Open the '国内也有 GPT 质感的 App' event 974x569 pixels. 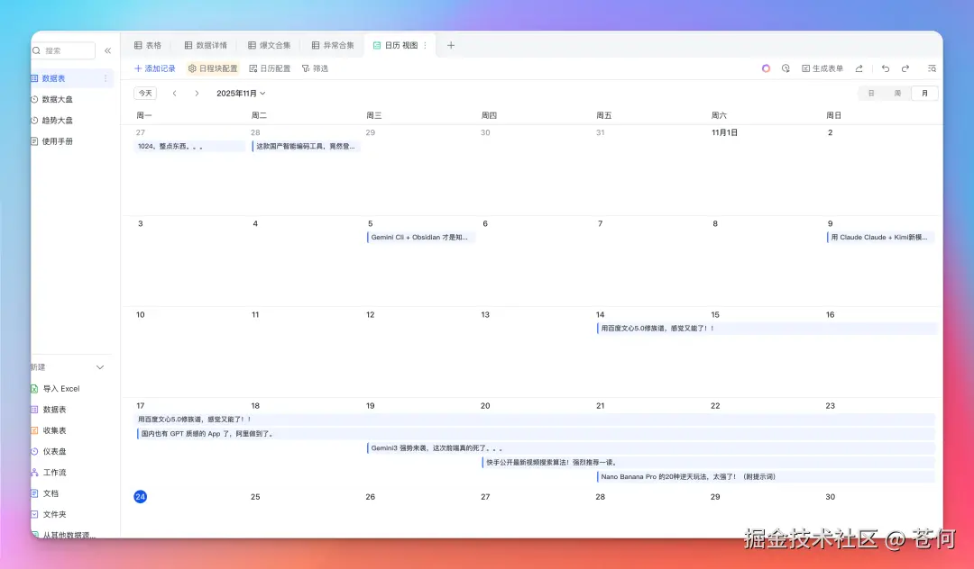(536, 434)
